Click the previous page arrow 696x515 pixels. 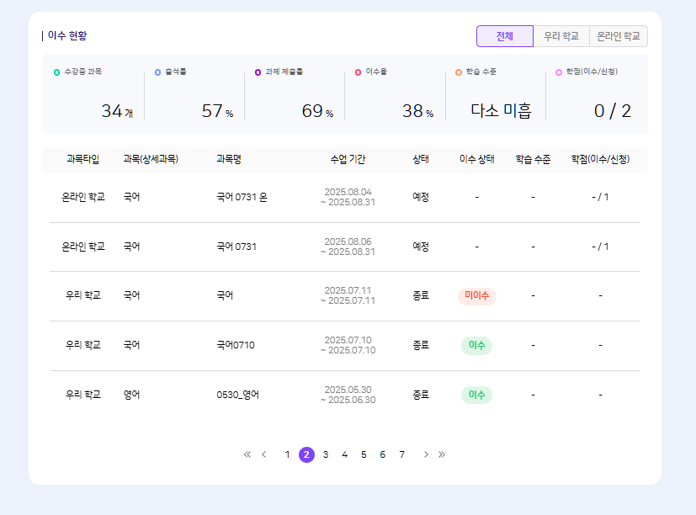tap(264, 454)
